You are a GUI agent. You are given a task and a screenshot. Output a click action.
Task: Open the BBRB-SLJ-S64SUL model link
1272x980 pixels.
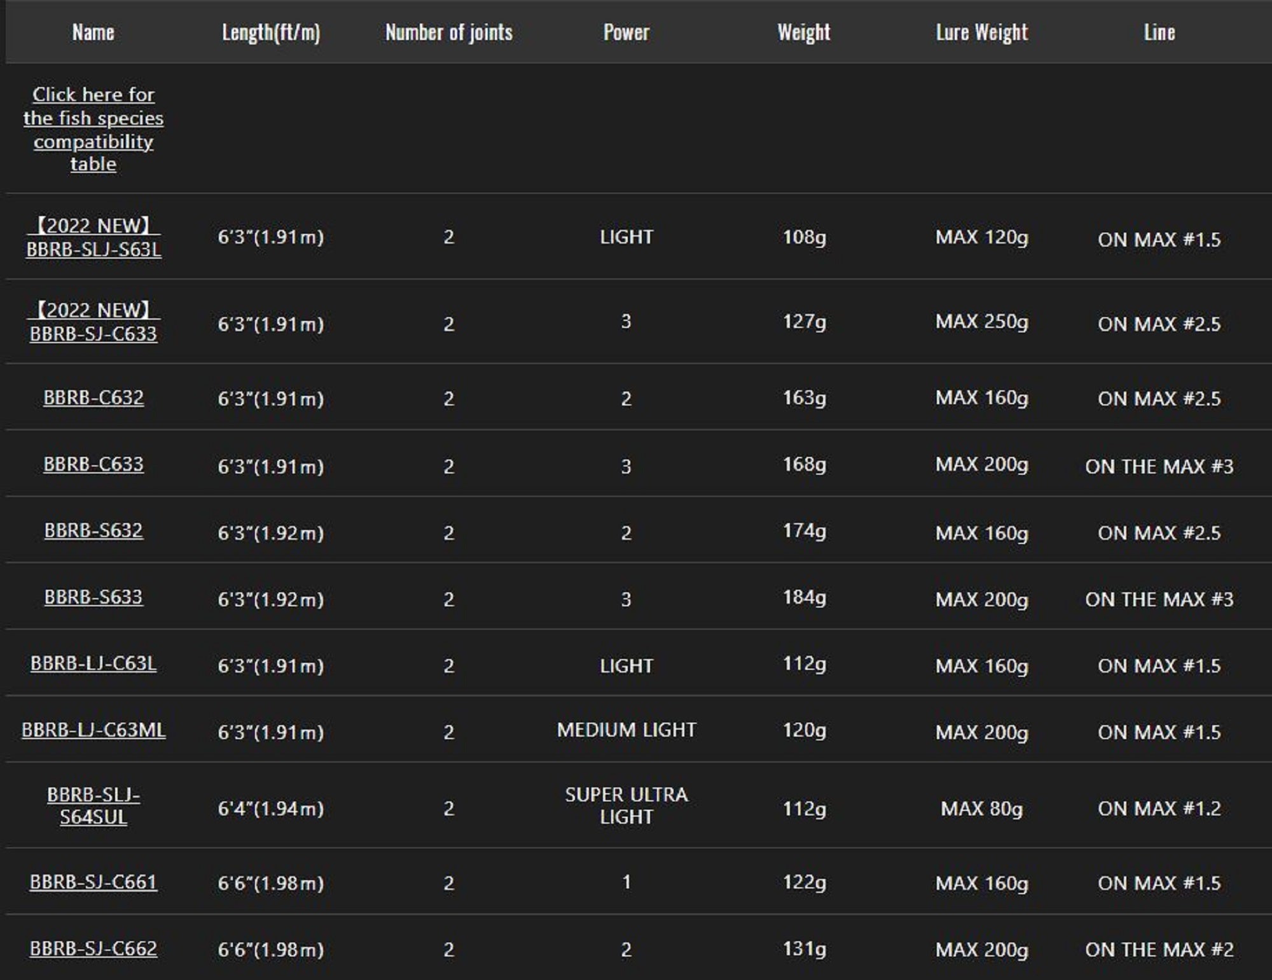93,806
